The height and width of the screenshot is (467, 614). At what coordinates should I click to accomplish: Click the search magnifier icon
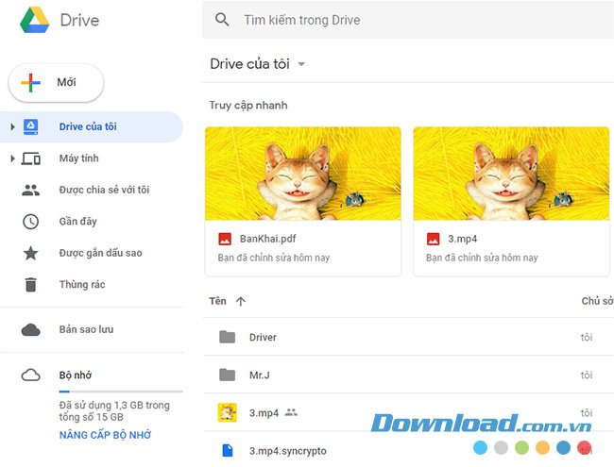click(x=222, y=19)
